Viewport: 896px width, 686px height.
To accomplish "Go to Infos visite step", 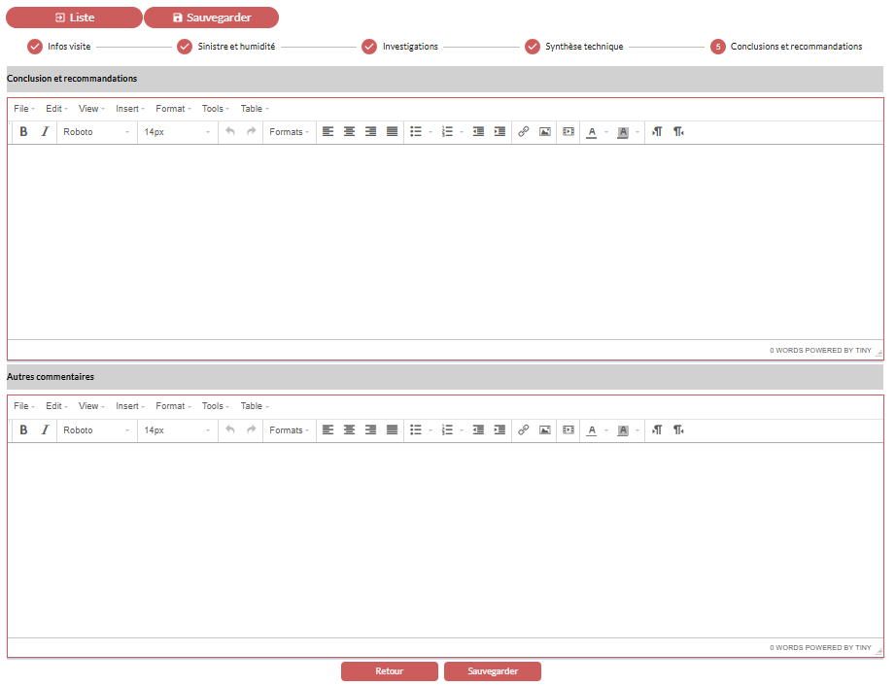I will 59,47.
